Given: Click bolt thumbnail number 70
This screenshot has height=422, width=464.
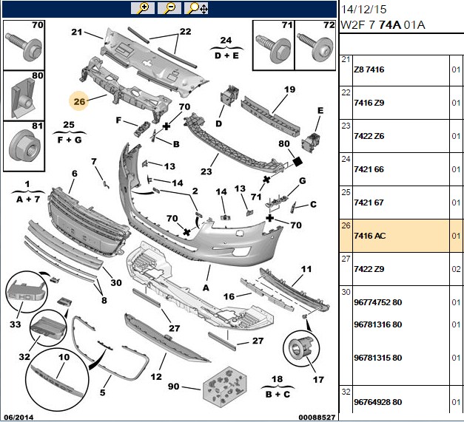Looking at the screenshot, I should click(x=24, y=45).
